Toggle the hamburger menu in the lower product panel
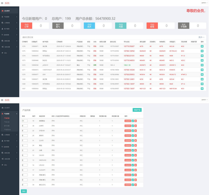 click(x=2, y=100)
